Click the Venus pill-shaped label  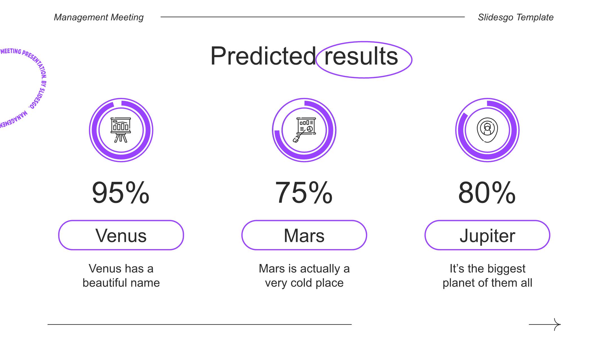click(x=121, y=235)
